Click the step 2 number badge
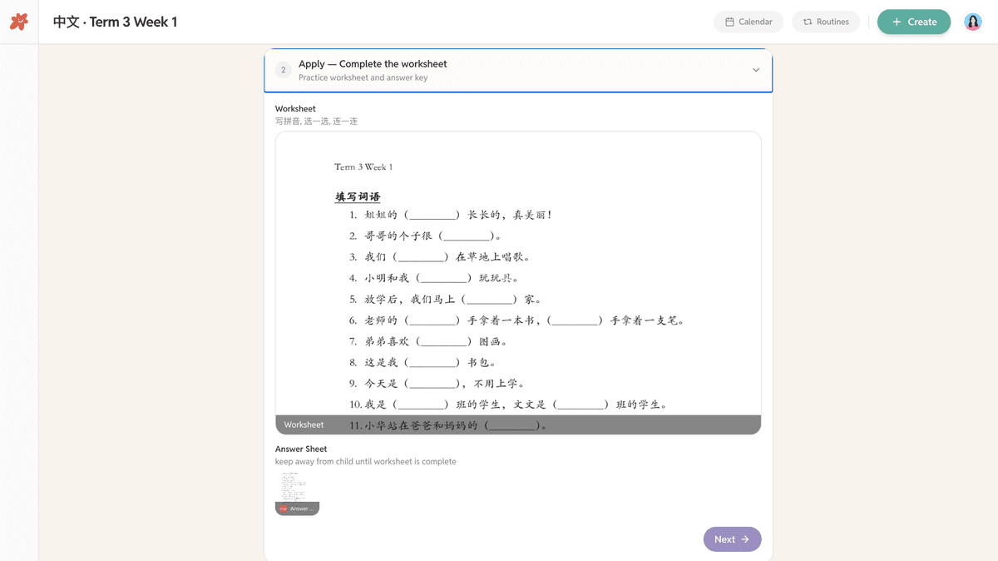 pos(283,70)
